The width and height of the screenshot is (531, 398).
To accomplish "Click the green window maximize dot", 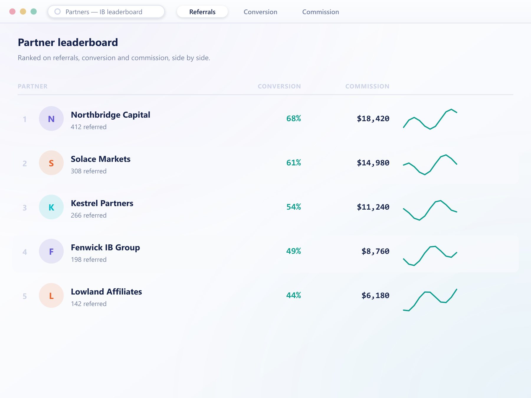I will point(34,11).
